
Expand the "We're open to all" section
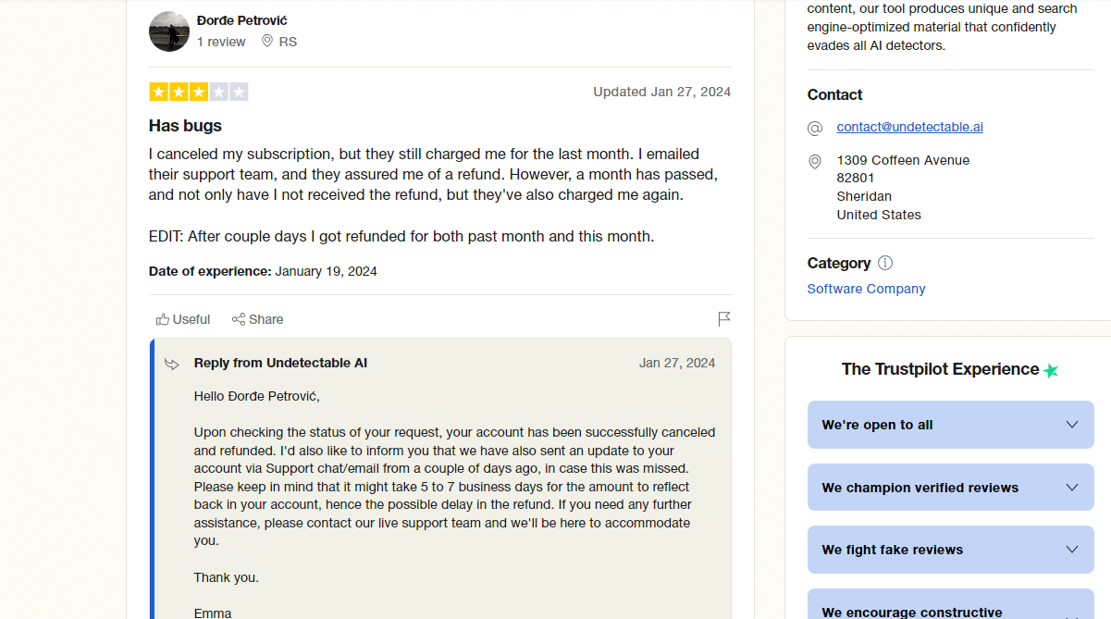coord(950,425)
